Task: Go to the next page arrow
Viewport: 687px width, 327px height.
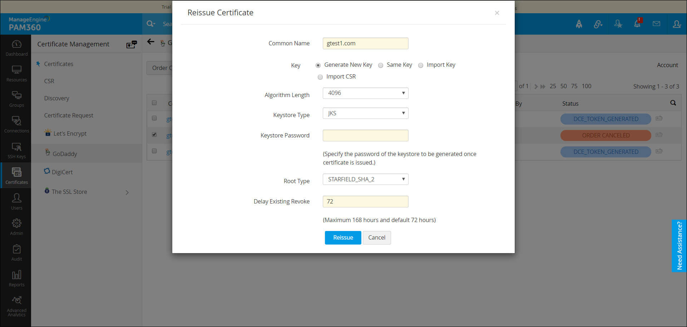Action: [536, 86]
